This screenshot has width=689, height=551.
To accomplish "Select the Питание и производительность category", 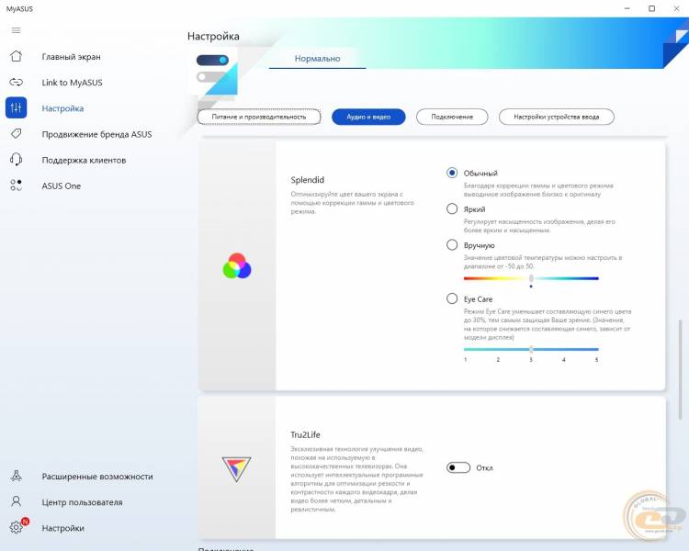I will (259, 117).
